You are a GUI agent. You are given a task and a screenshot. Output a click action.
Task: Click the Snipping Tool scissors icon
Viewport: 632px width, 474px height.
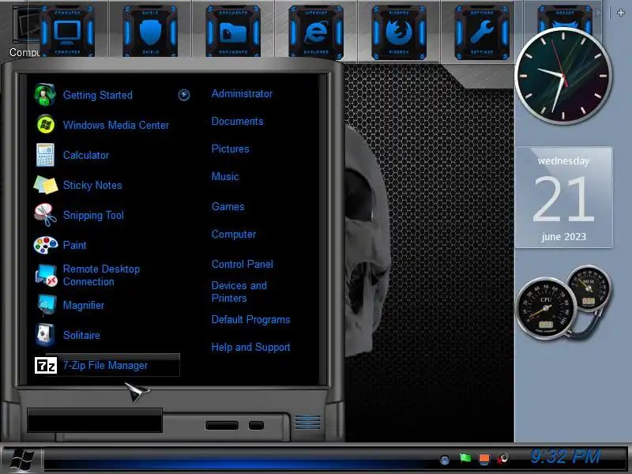pyautogui.click(x=45, y=215)
